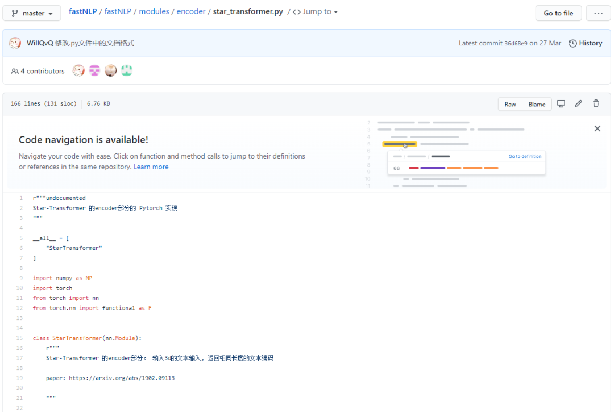This screenshot has height=412, width=614.
Task: Click the Raw button
Action: pos(510,104)
